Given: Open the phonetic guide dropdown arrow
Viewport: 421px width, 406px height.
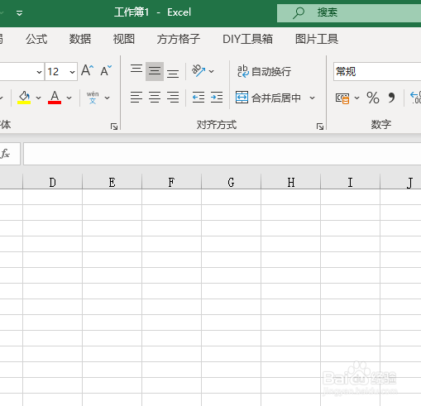Looking at the screenshot, I should pyautogui.click(x=108, y=98).
